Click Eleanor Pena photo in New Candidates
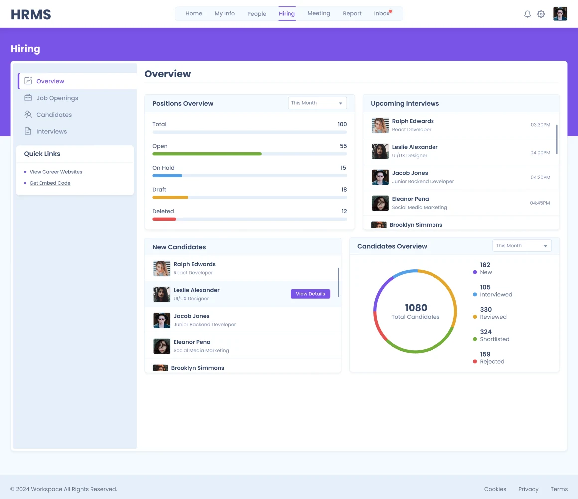578x499 pixels. (162, 346)
